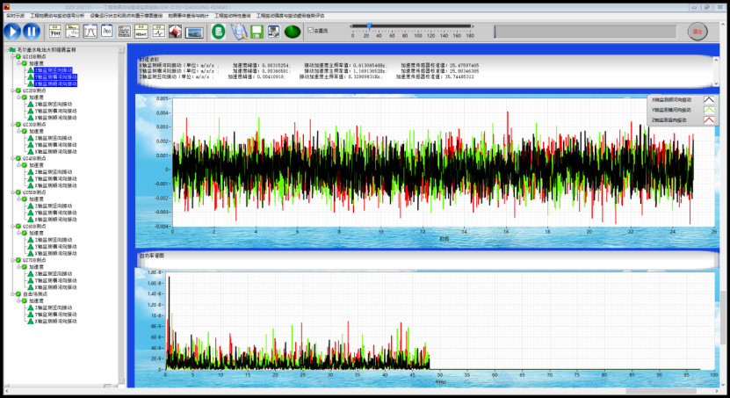Click the black X轴 legend swatch

[x=709, y=99]
